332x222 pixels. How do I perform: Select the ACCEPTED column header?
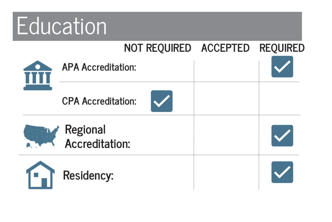[225, 48]
